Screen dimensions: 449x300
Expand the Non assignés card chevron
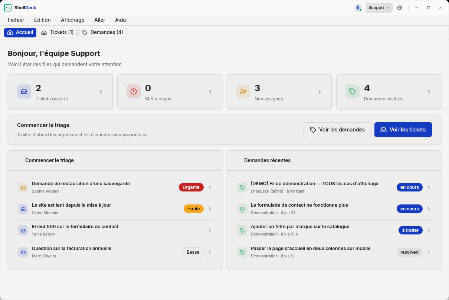pos(319,91)
